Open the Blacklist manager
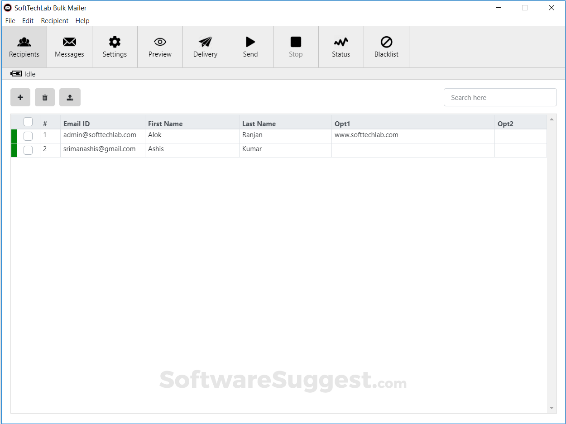This screenshot has height=424, width=566. pyautogui.click(x=386, y=47)
